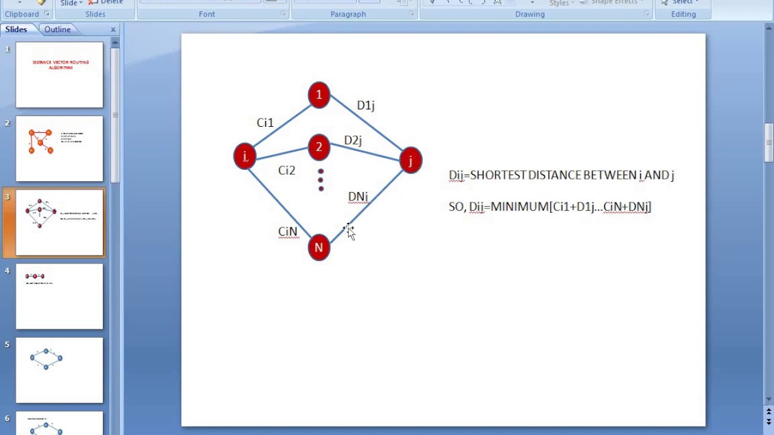Select slide 5 thumbnail with the blue diamond graph
Viewport: 774px width, 435px height.
pyautogui.click(x=59, y=370)
